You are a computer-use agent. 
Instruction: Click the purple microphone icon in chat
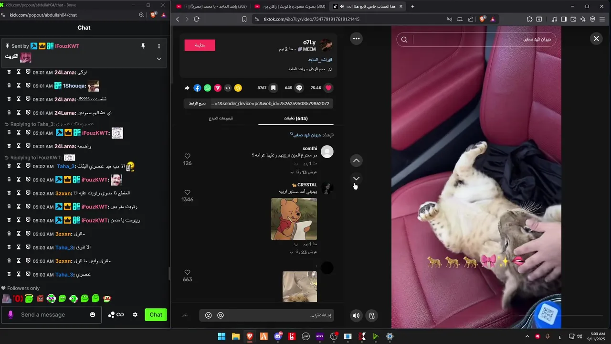11,314
